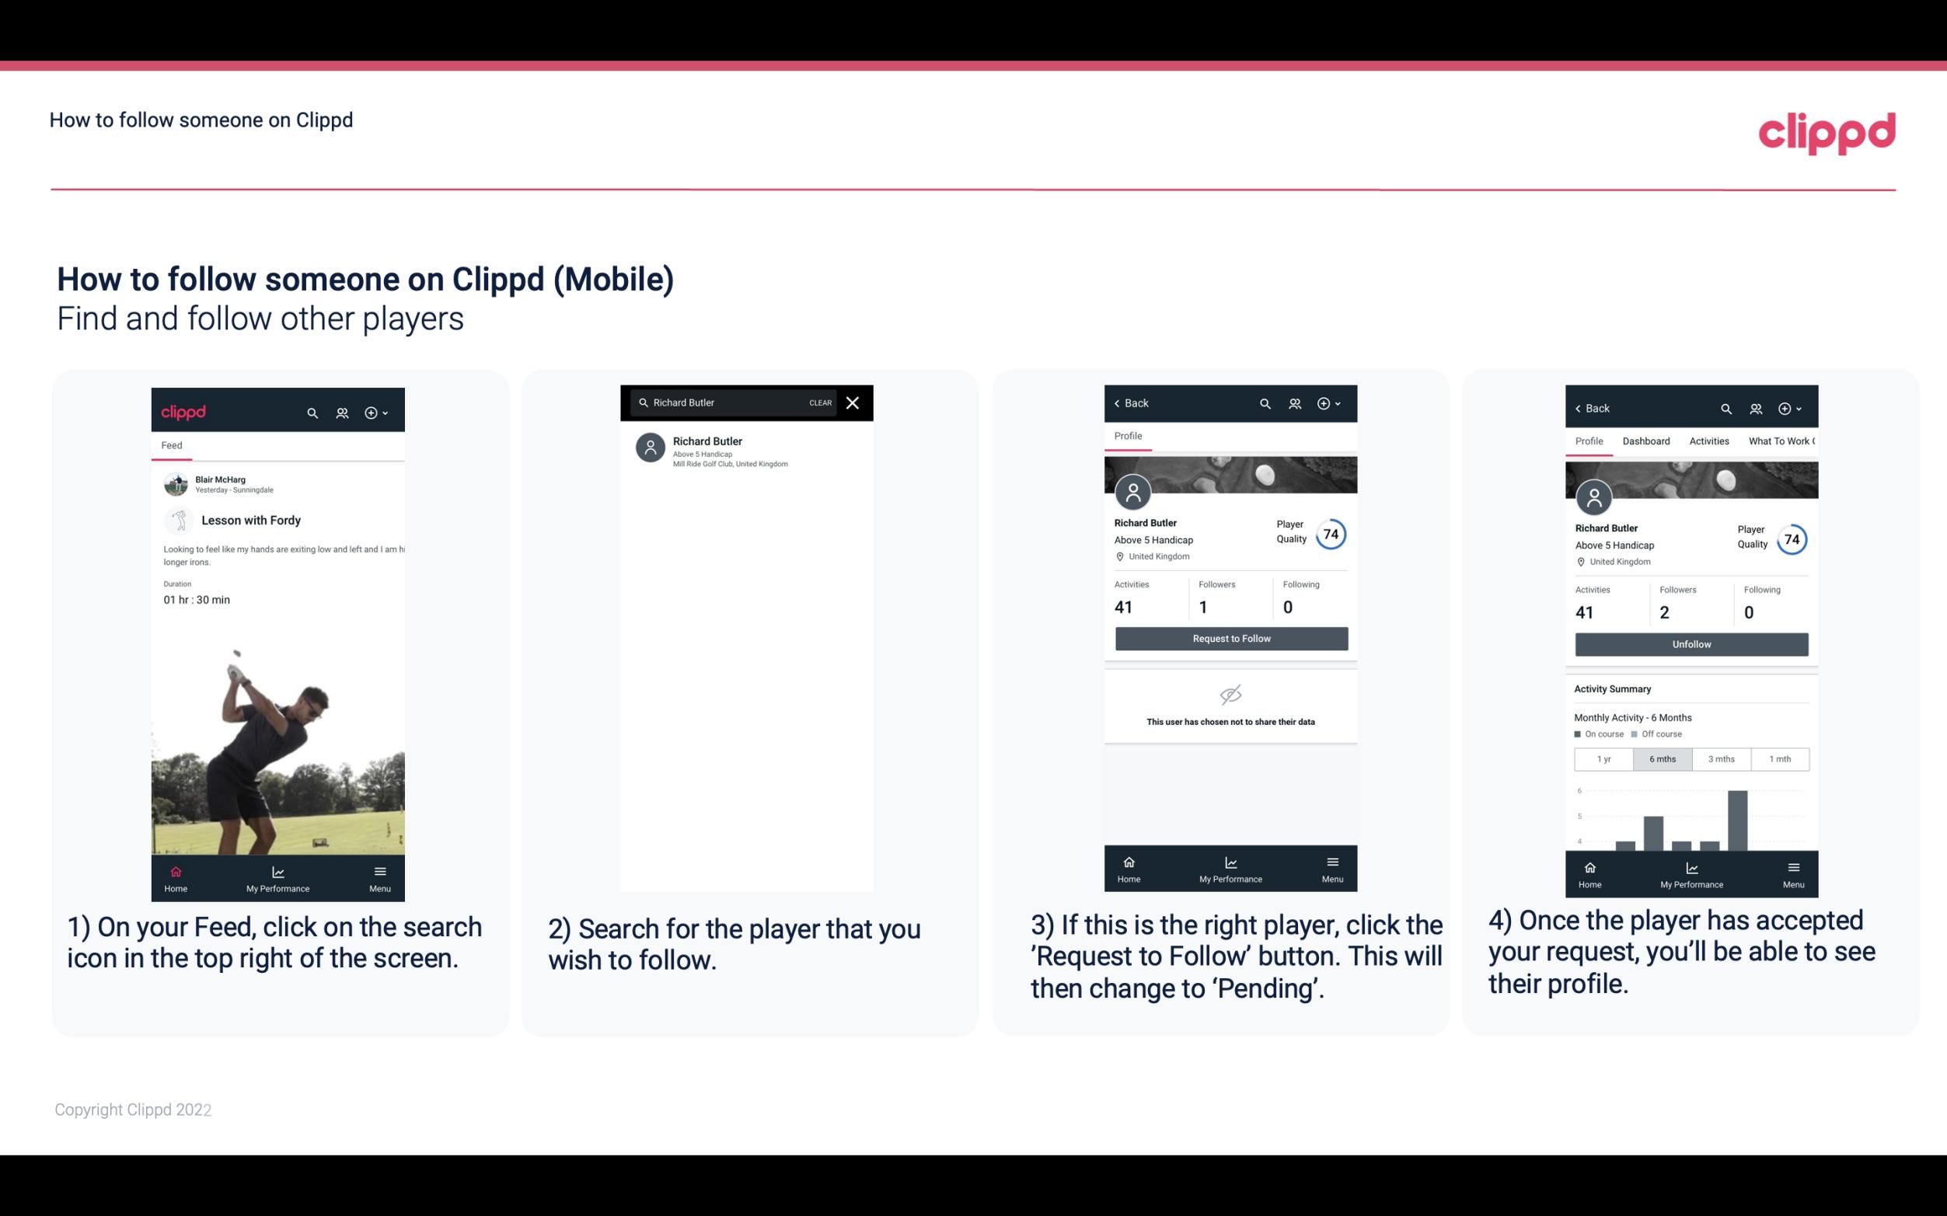Image resolution: width=1947 pixels, height=1216 pixels.
Task: Click the profile/account icon in top bar
Action: tap(340, 412)
